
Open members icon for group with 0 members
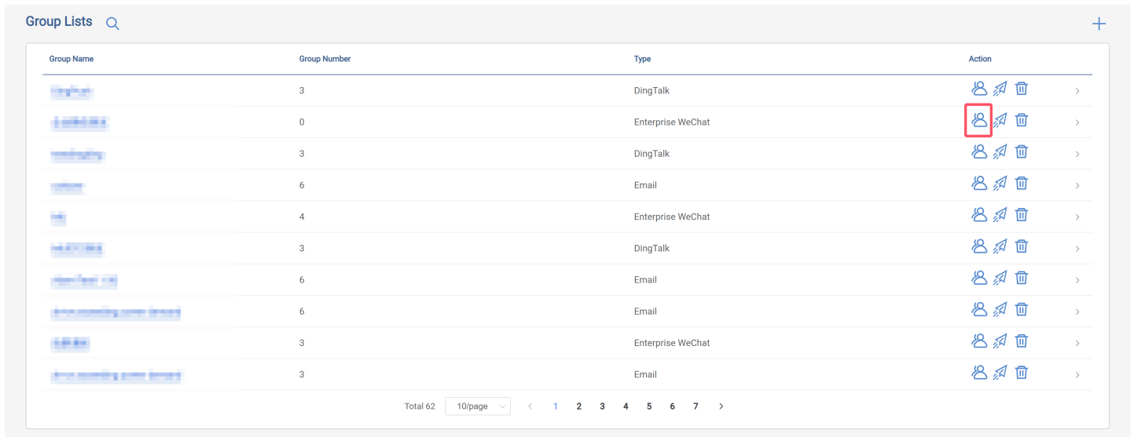pos(978,120)
